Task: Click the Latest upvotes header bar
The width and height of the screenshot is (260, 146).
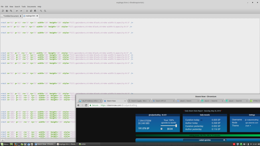Action: tap(205, 140)
